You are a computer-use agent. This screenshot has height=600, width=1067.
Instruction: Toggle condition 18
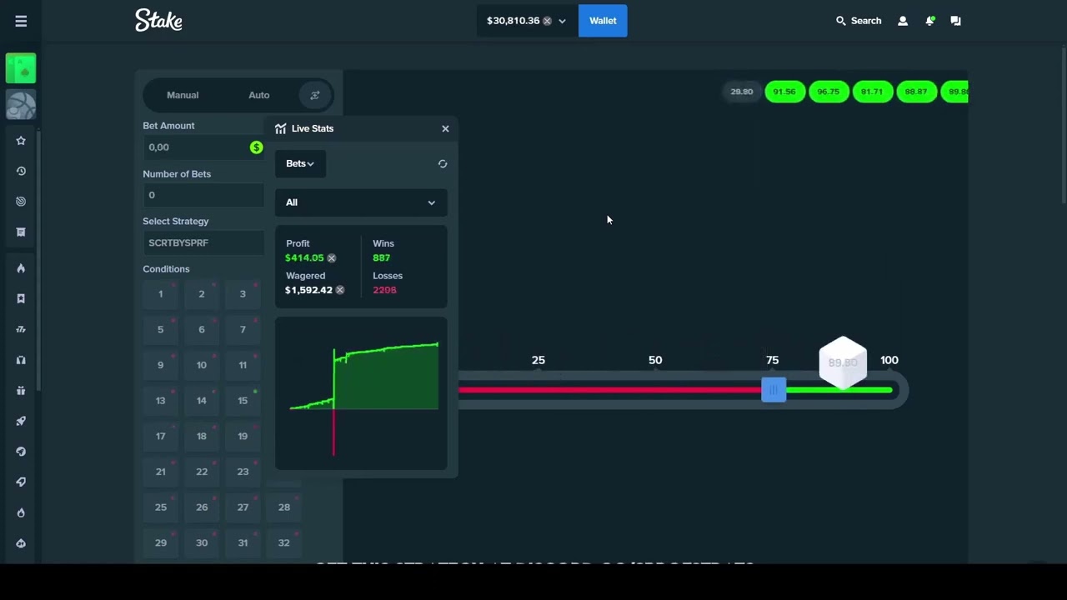[x=202, y=436]
